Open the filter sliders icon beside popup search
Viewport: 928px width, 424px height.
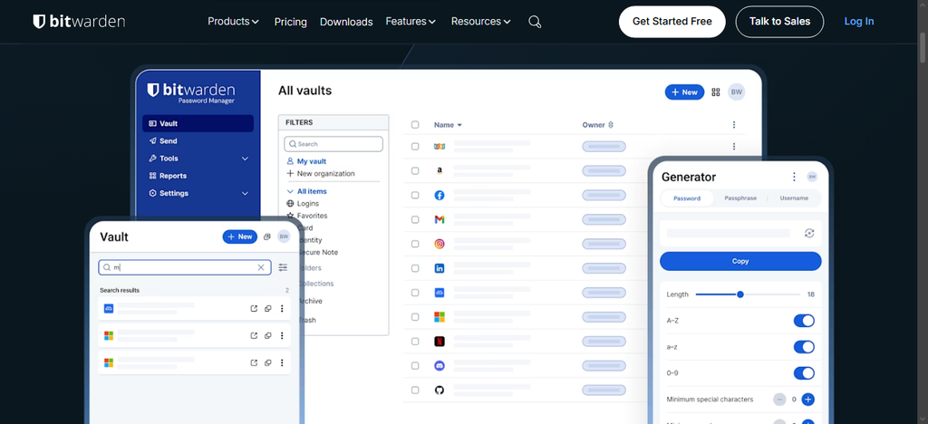(283, 268)
